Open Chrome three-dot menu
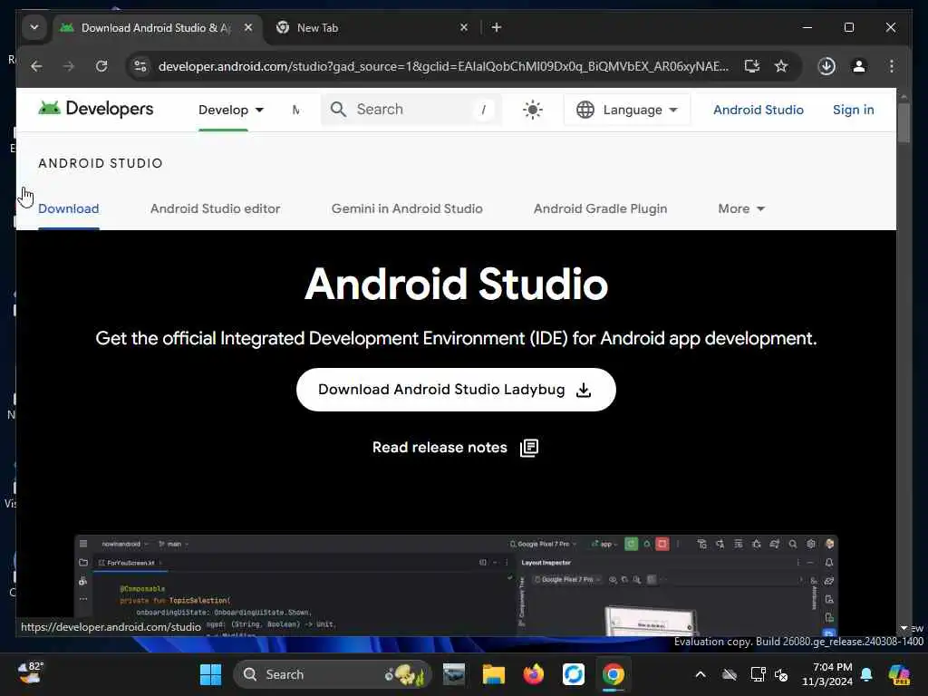Screen dimensions: 928x696 pos(892,66)
